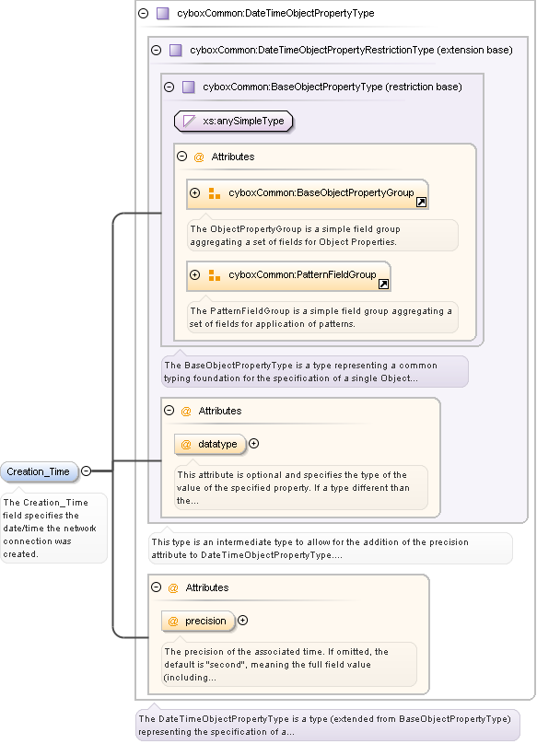This screenshot has width=537, height=744.
Task: Select the datatype attribute node
Action: (x=210, y=444)
